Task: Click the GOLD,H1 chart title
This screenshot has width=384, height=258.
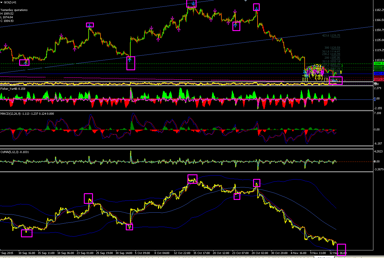Action: 10,2
